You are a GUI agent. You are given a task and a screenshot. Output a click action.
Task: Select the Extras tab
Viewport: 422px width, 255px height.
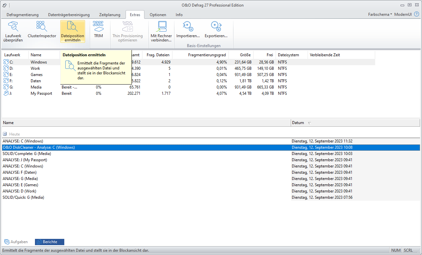pos(135,14)
